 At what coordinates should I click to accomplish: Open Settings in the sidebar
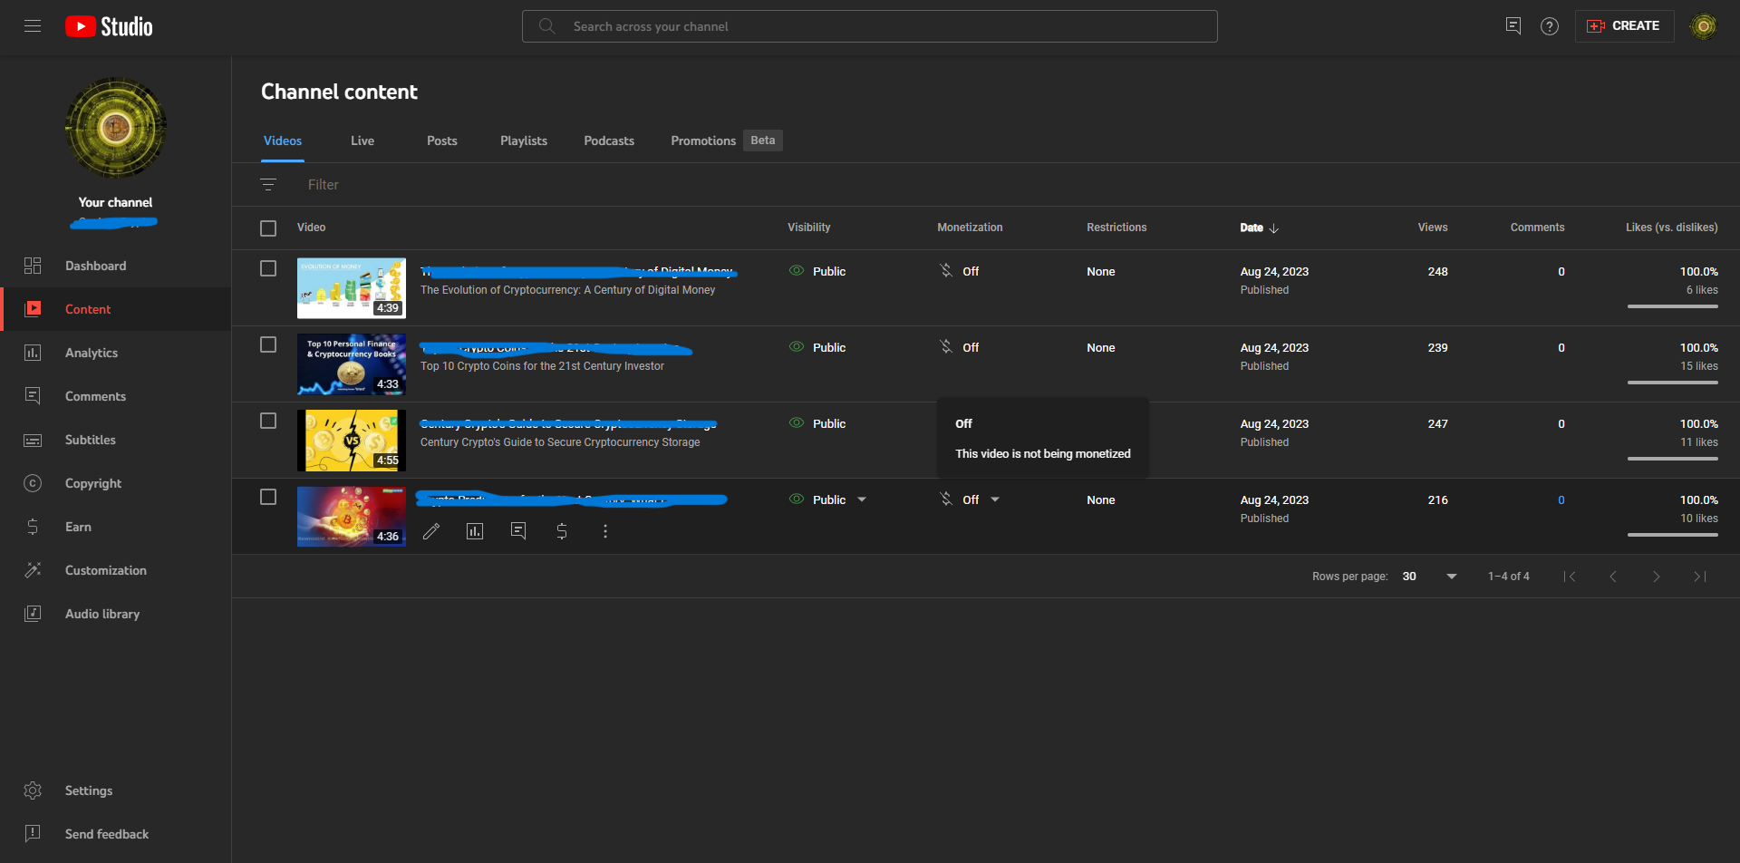coord(116,790)
